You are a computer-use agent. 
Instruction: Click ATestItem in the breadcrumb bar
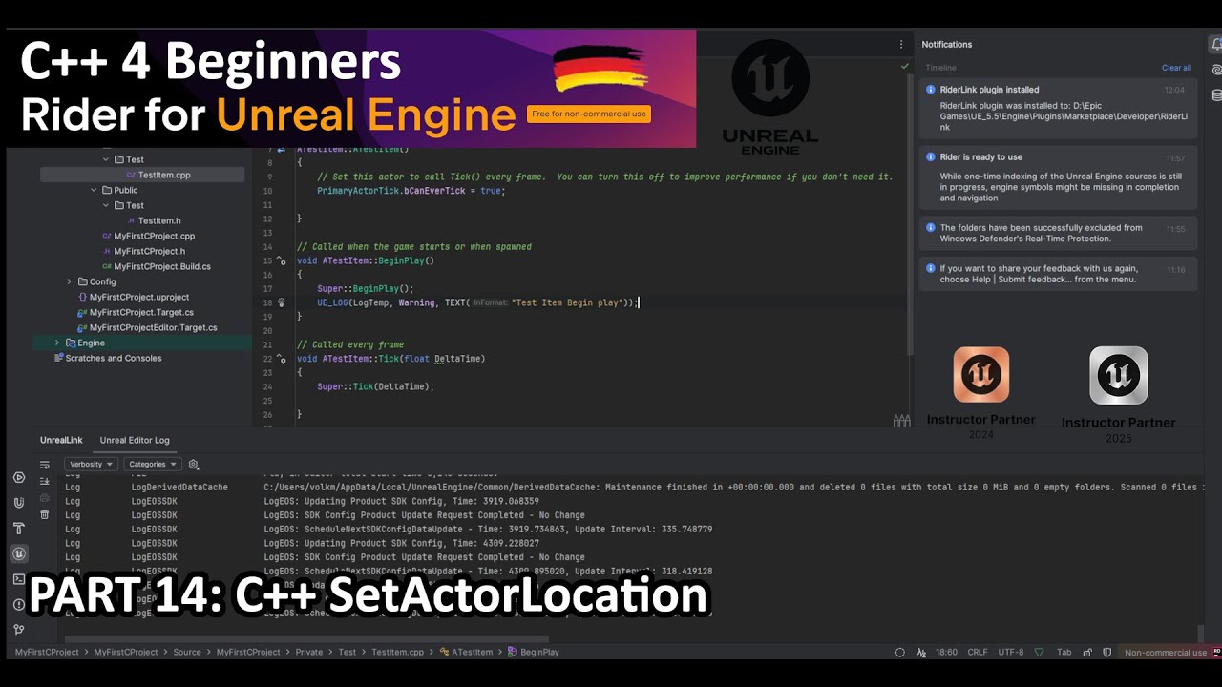point(472,653)
